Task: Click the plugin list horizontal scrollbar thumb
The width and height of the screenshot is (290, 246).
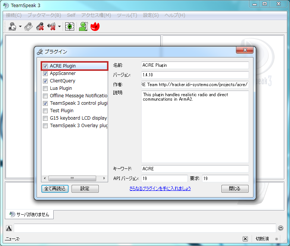Action: pos(72,178)
